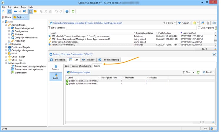
Task: Click the blue back arrow icon
Action: (15, 12)
